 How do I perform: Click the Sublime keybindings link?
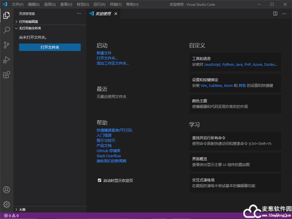coord(215,85)
